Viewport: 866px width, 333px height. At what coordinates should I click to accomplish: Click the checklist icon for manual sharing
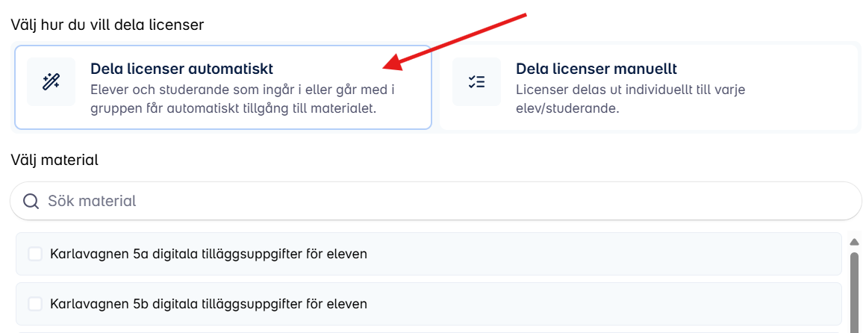coord(476,82)
